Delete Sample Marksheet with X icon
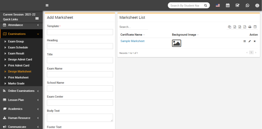This screenshot has height=129, width=262. [x=255, y=41]
